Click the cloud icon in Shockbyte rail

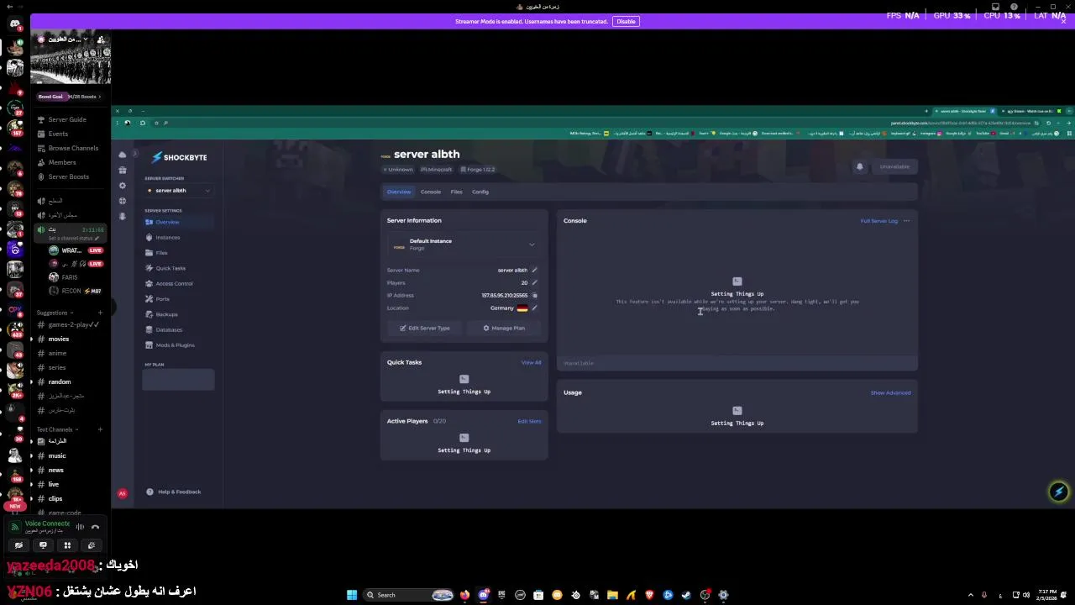pyautogui.click(x=123, y=155)
